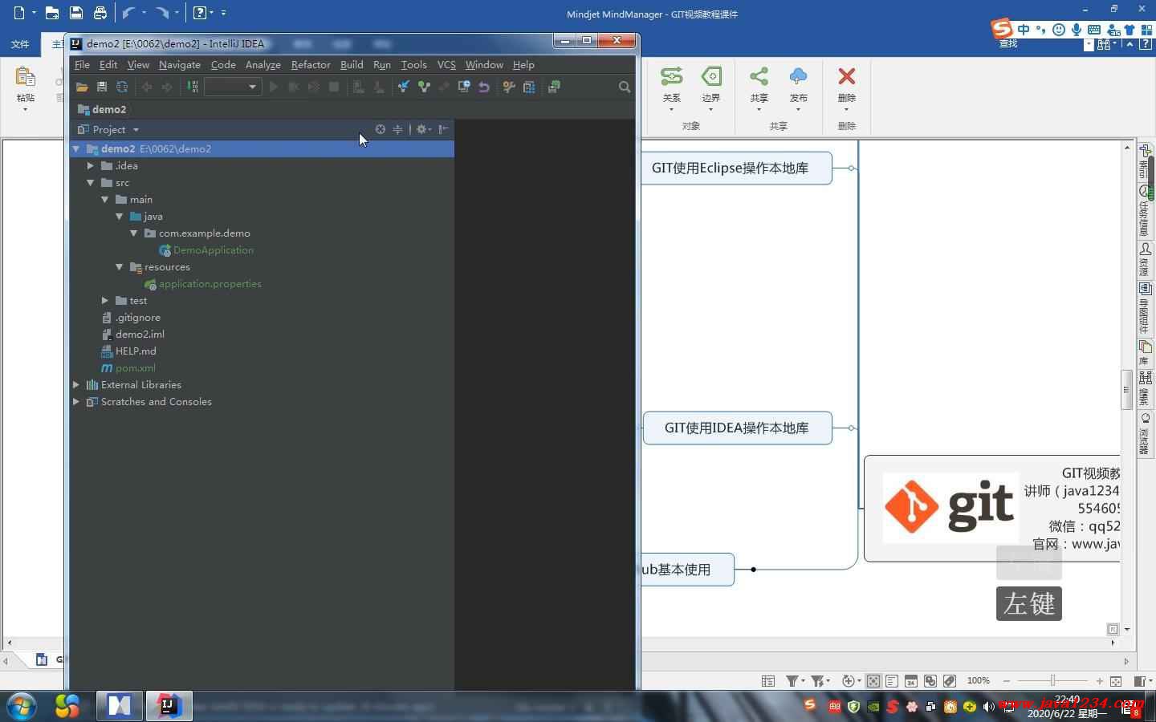
Task: Select the pom.xml file
Action: (128, 367)
